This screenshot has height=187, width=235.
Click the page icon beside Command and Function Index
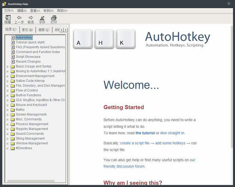[13, 52]
